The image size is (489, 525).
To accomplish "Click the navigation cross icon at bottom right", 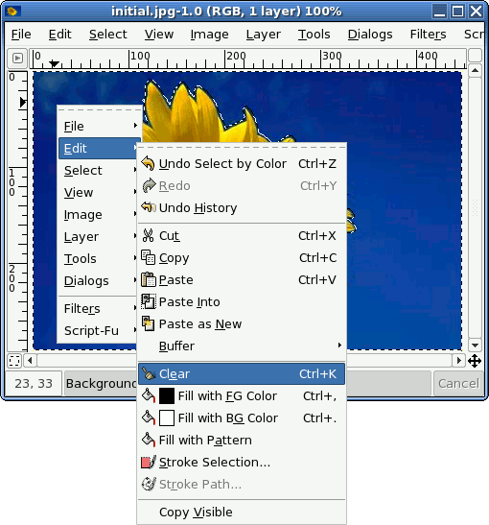I will (475, 361).
